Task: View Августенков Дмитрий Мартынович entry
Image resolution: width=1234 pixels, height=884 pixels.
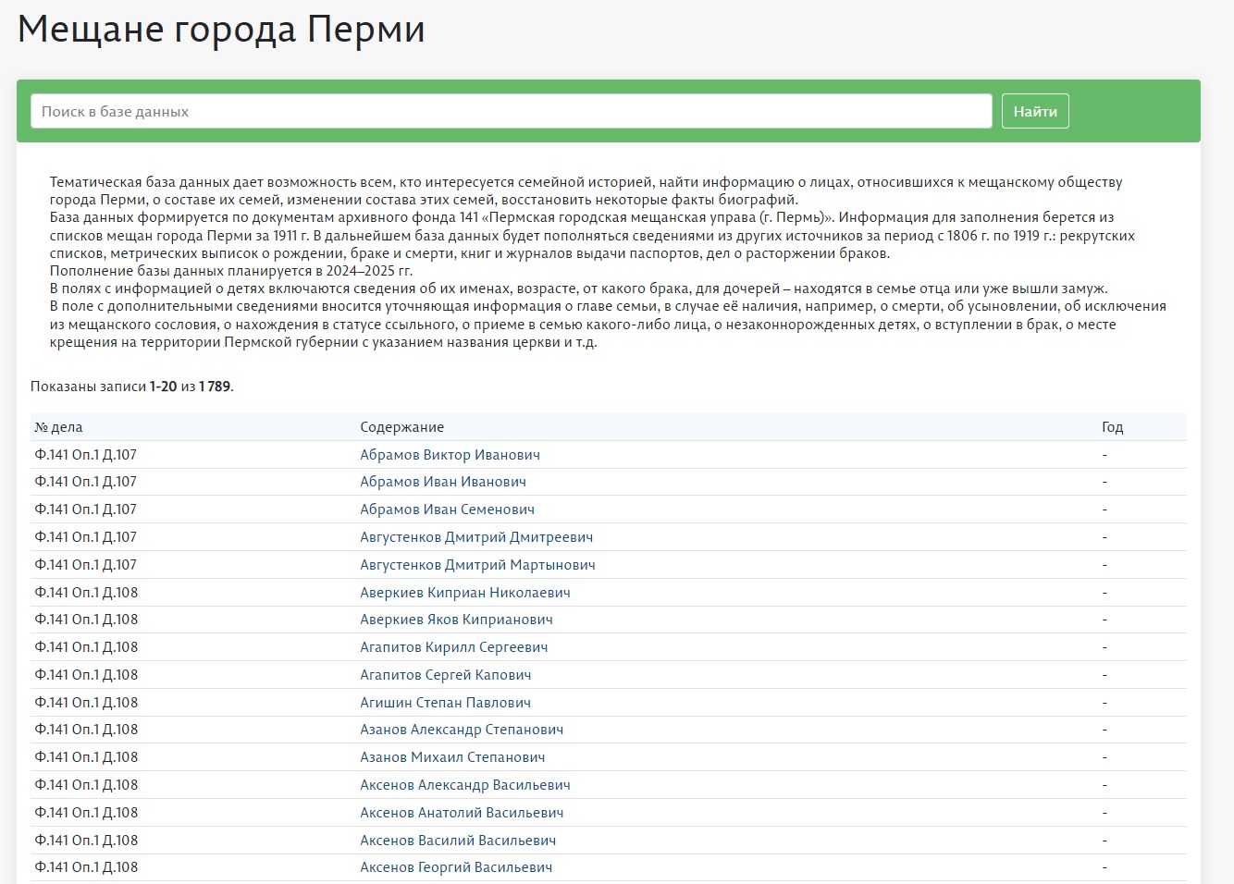Action: pyautogui.click(x=477, y=565)
